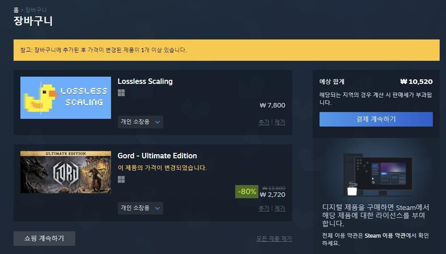The image size is (446, 254).
Task: Continue to payment with 결제 계속하기
Action: (x=376, y=119)
